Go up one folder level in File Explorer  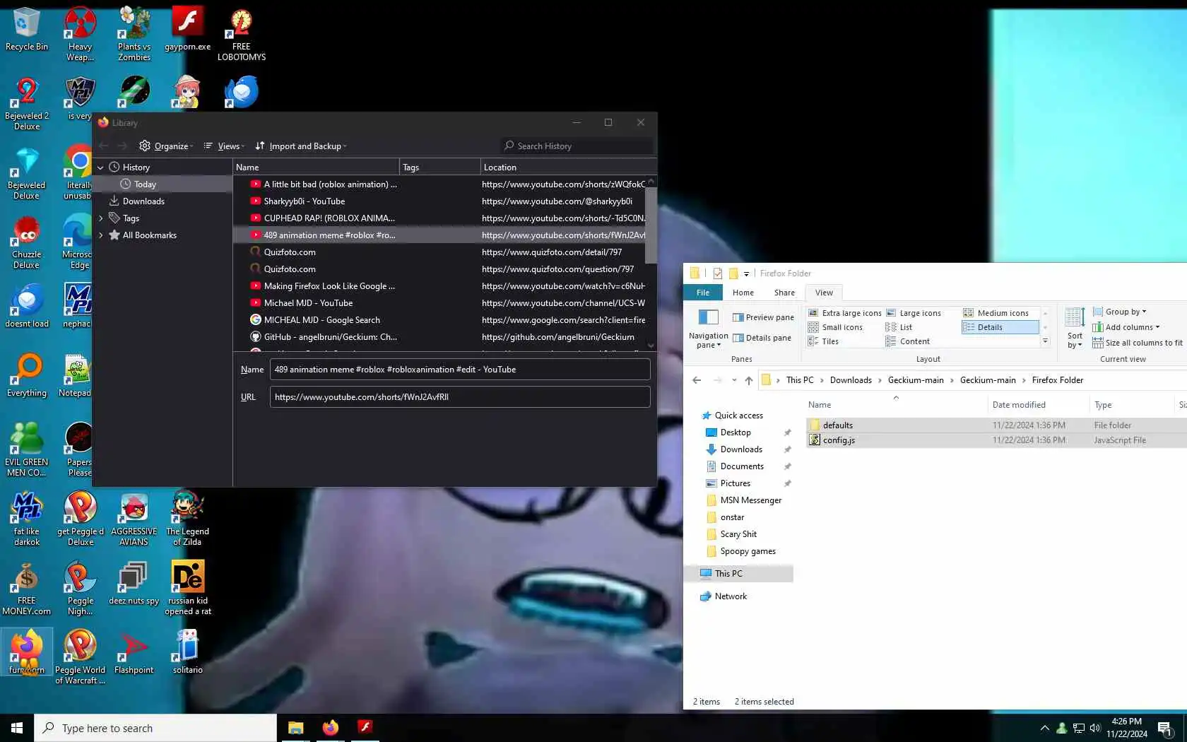[x=749, y=380]
